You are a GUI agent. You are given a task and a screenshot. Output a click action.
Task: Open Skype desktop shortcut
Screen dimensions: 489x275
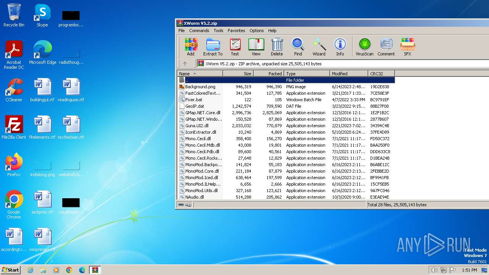(42, 15)
